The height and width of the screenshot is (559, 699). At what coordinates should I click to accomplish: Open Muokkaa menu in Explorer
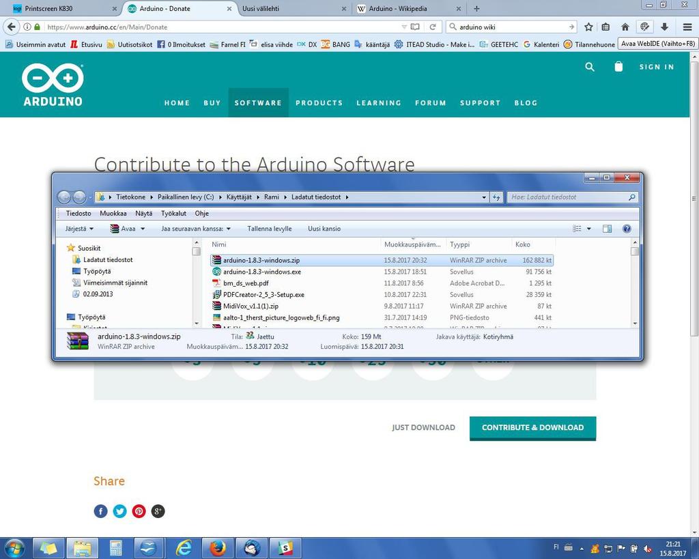pyautogui.click(x=113, y=214)
